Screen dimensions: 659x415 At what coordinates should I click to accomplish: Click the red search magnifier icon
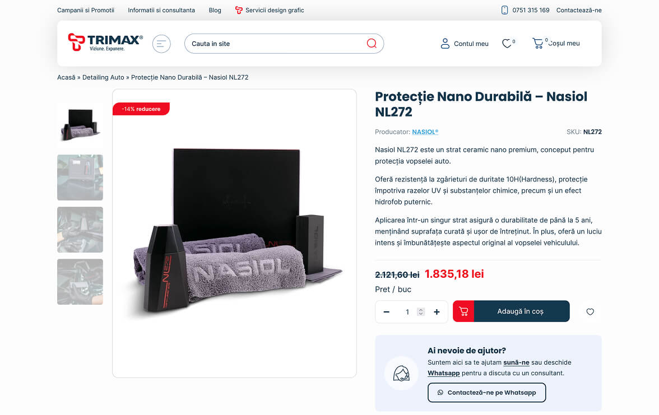pos(372,44)
